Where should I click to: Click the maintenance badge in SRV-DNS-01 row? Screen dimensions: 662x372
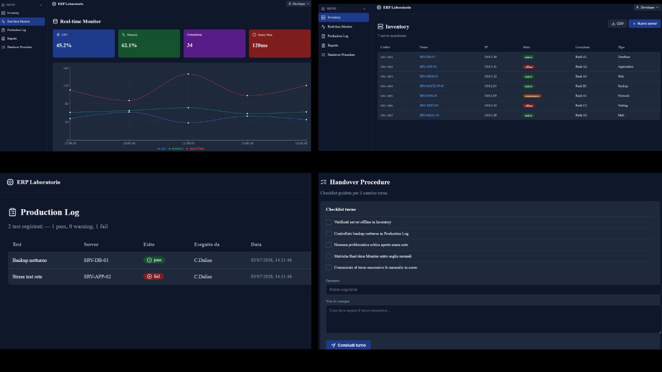tap(532, 96)
